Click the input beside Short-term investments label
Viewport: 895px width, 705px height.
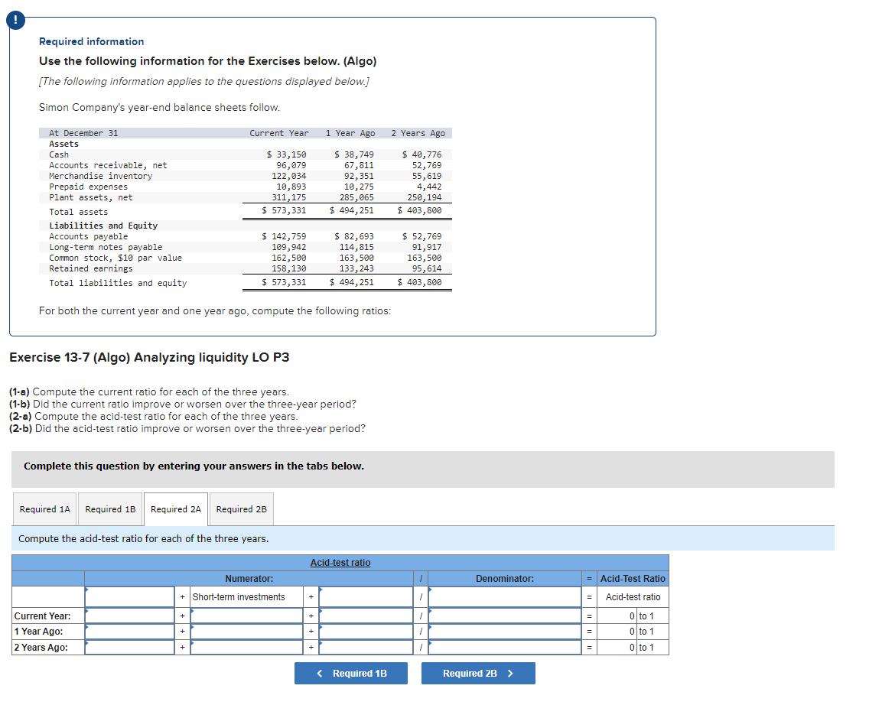point(366,597)
